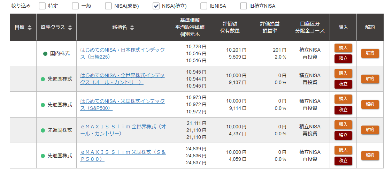Viewport: 392px width, 173px height.
Task: Click 積立 for eMAXIS Slim 全世界株式
Action: coord(343,135)
